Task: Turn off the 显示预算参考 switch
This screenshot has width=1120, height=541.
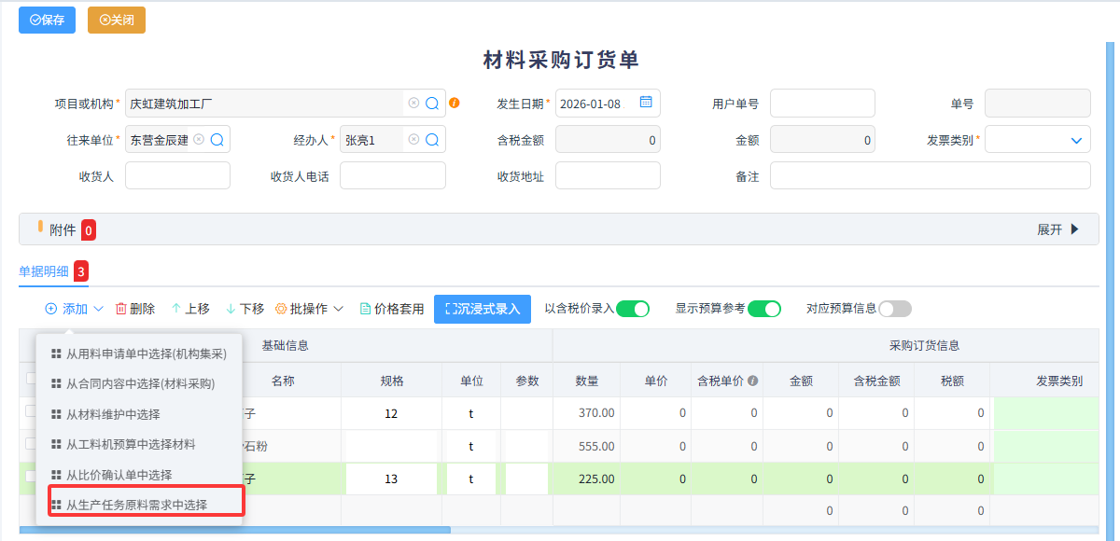Action: [x=764, y=308]
